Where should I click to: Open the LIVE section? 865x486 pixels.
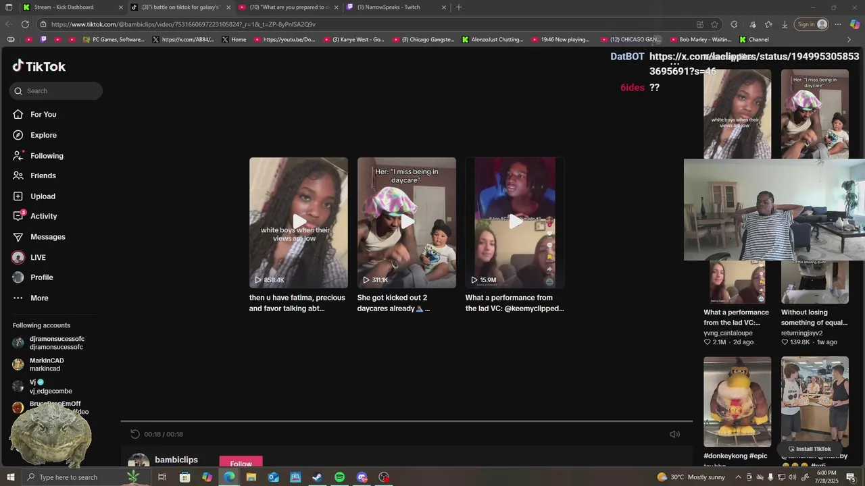click(x=38, y=257)
